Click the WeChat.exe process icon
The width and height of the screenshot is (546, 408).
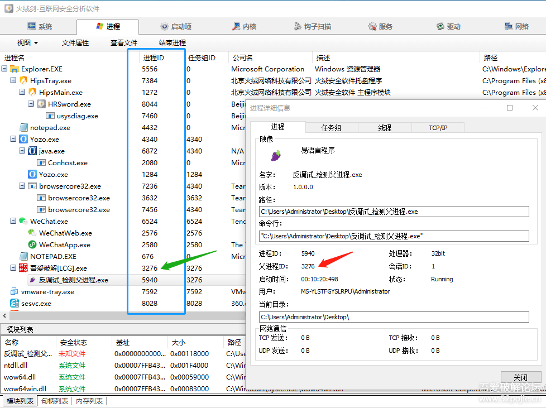pyautogui.click(x=23, y=222)
